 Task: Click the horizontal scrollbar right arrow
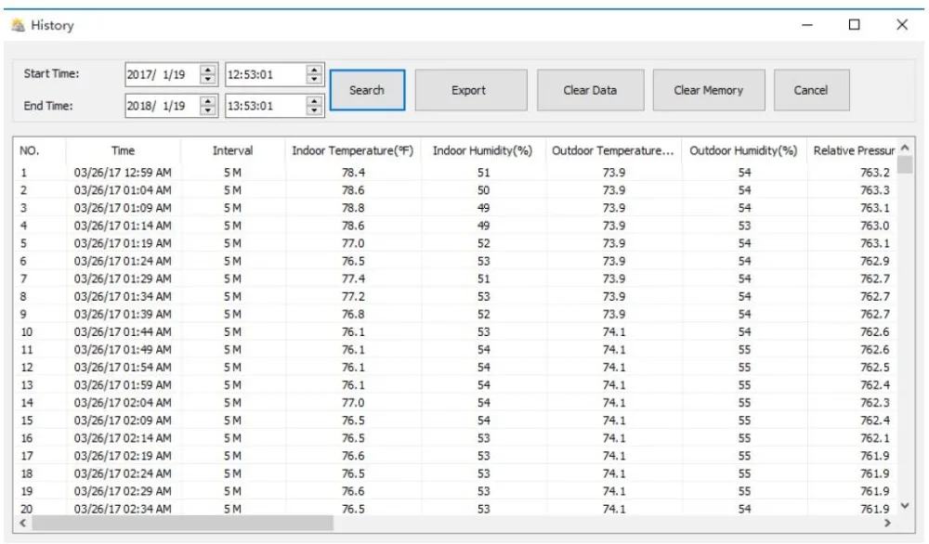click(x=887, y=523)
